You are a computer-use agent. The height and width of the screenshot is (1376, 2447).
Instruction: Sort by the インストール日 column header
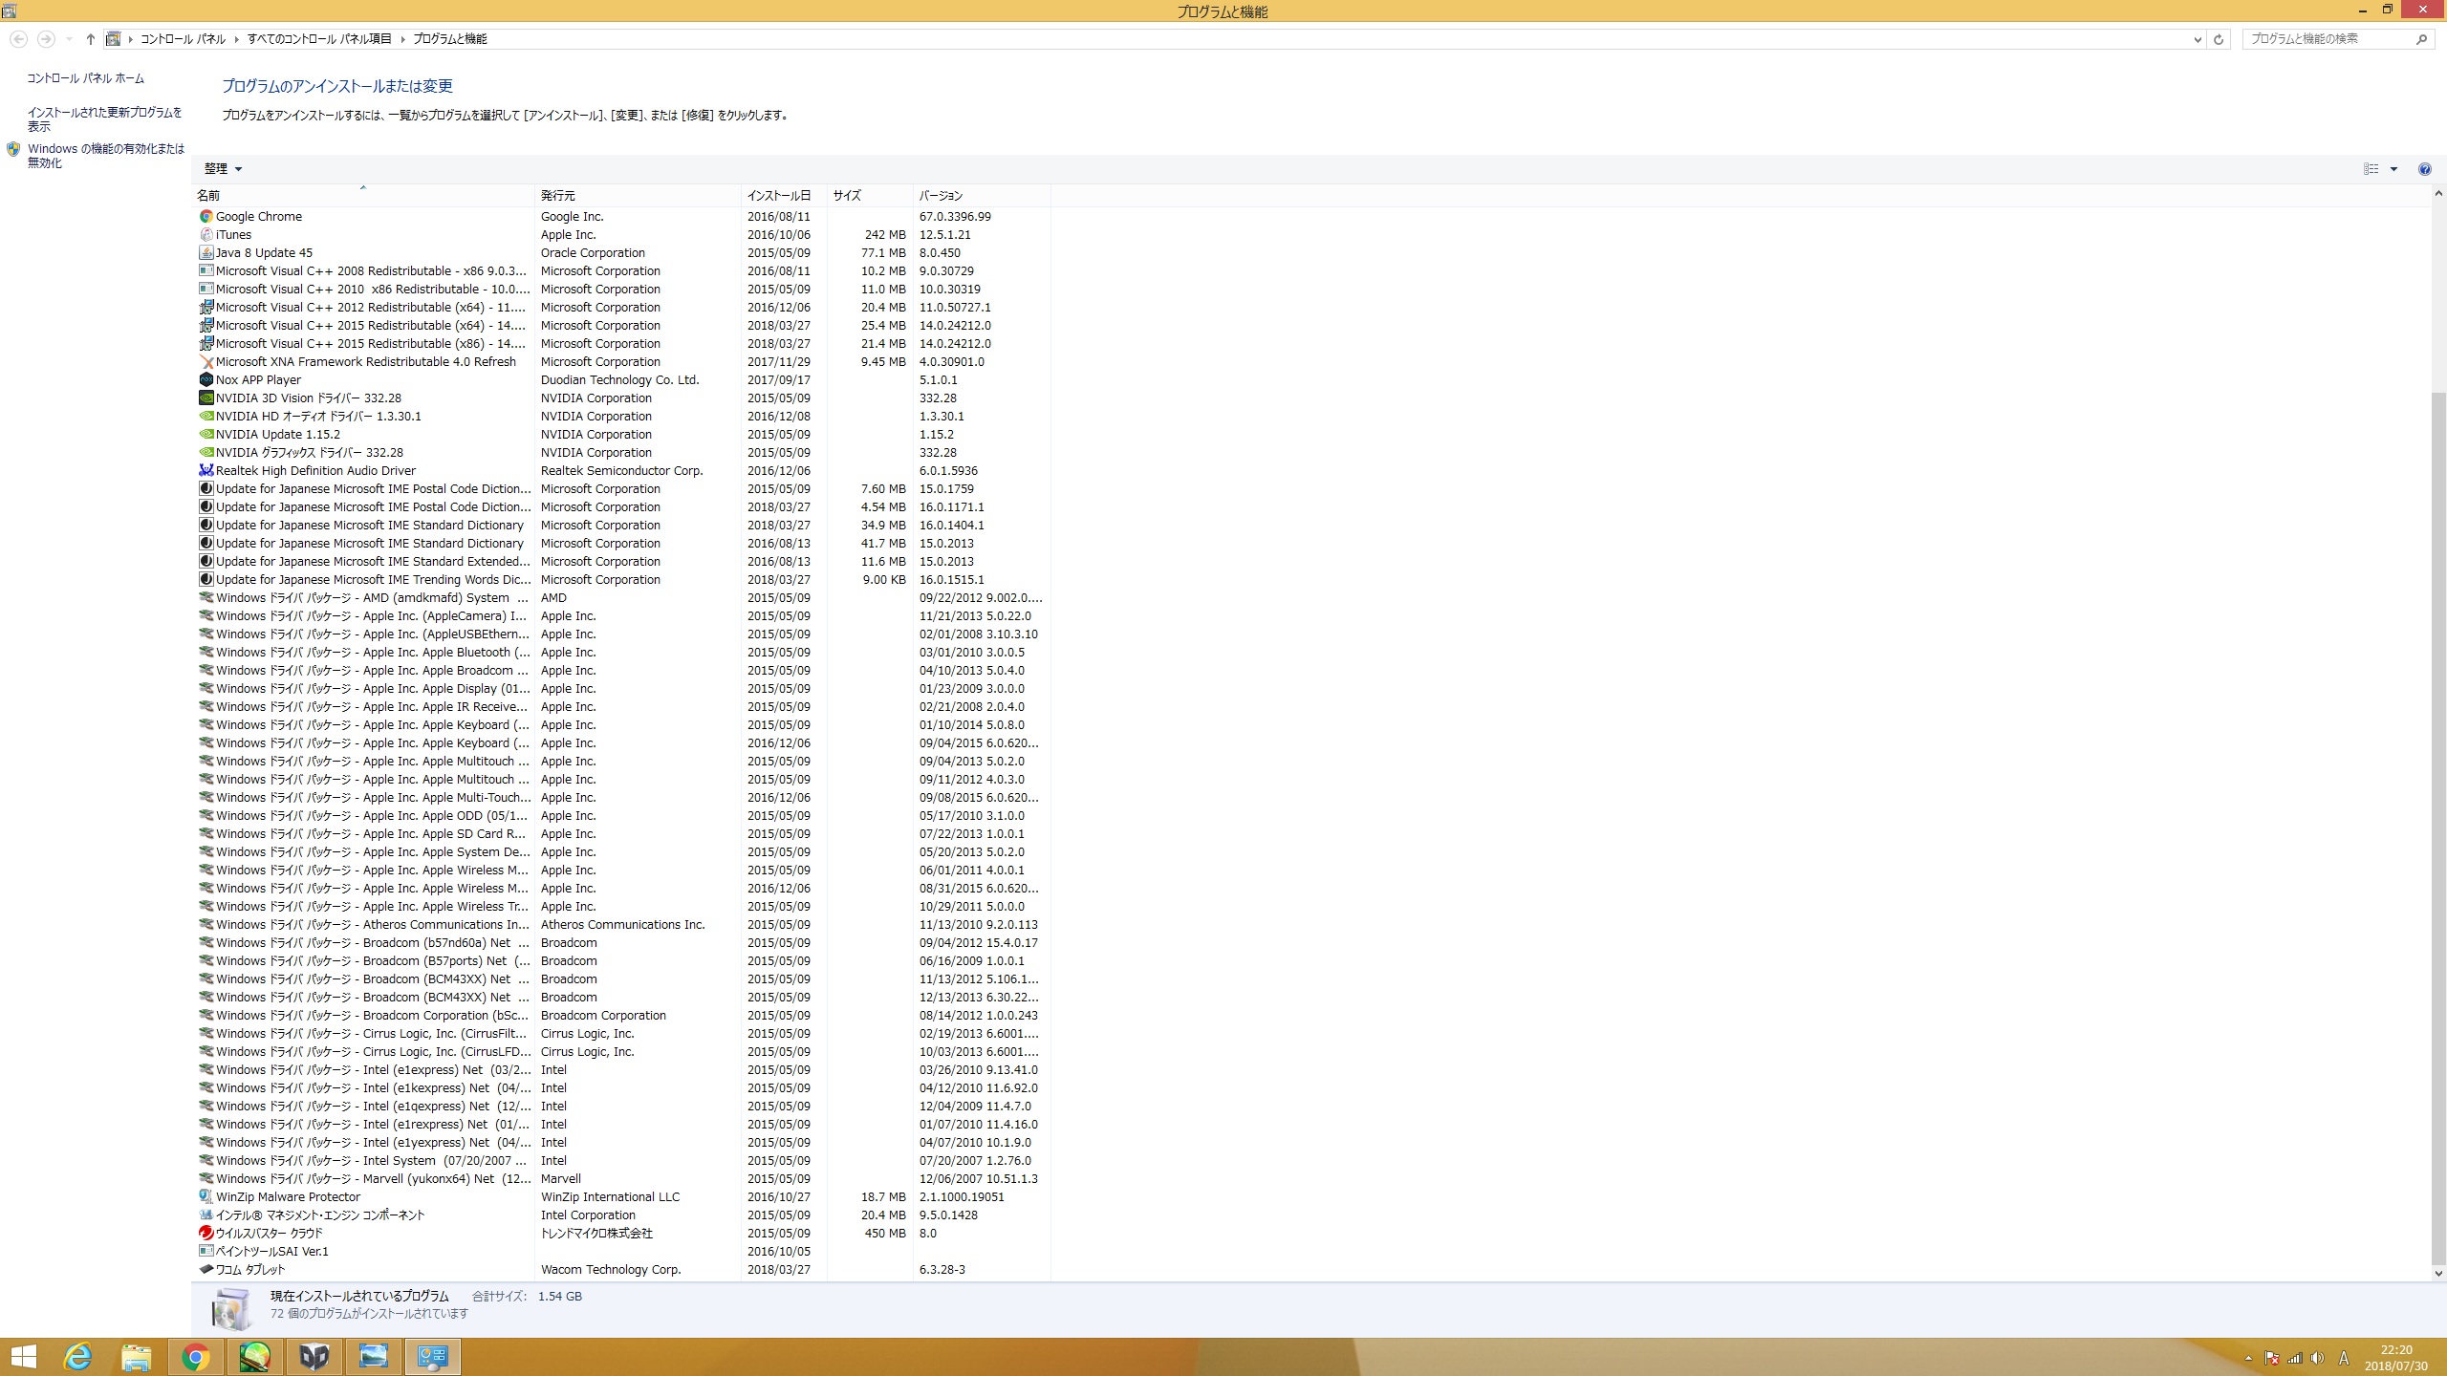[779, 196]
